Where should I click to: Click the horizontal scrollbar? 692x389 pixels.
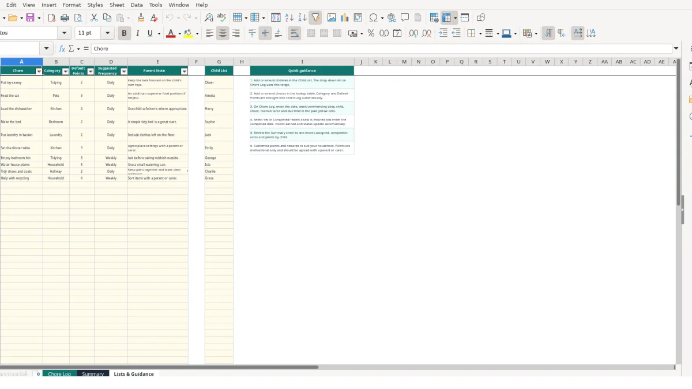[x=159, y=367]
